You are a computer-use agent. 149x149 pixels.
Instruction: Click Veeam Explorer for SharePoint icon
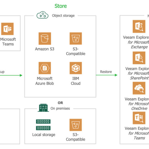coord(139,58)
